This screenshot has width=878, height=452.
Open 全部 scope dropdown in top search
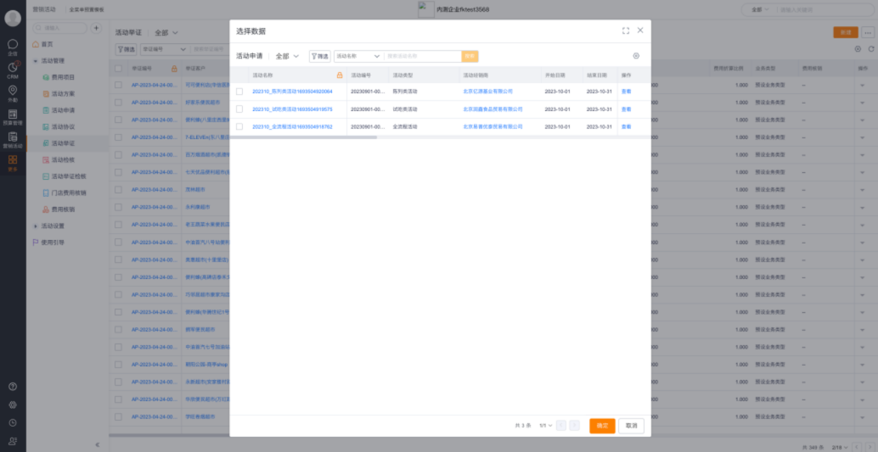coord(760,10)
